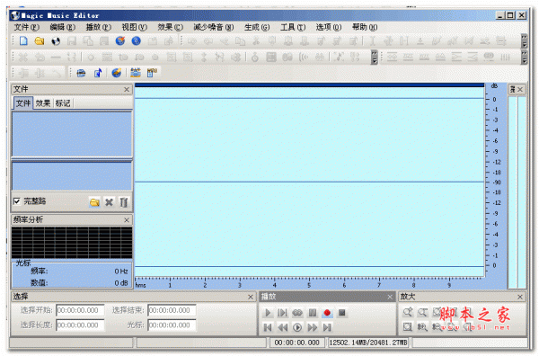Click the trash bin icon in the 文件 panel

tap(124, 202)
